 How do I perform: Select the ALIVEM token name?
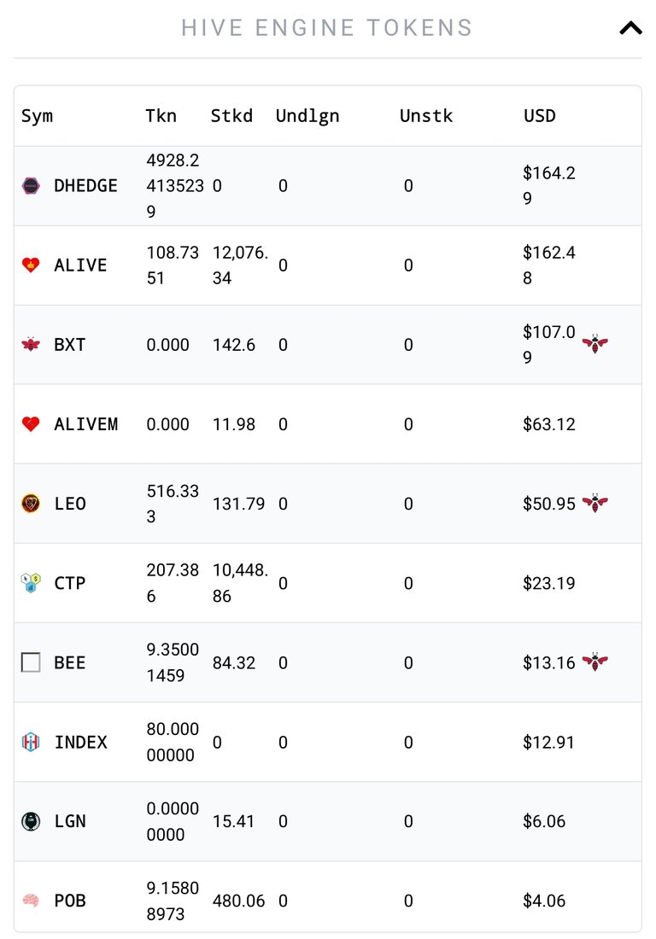(x=85, y=424)
